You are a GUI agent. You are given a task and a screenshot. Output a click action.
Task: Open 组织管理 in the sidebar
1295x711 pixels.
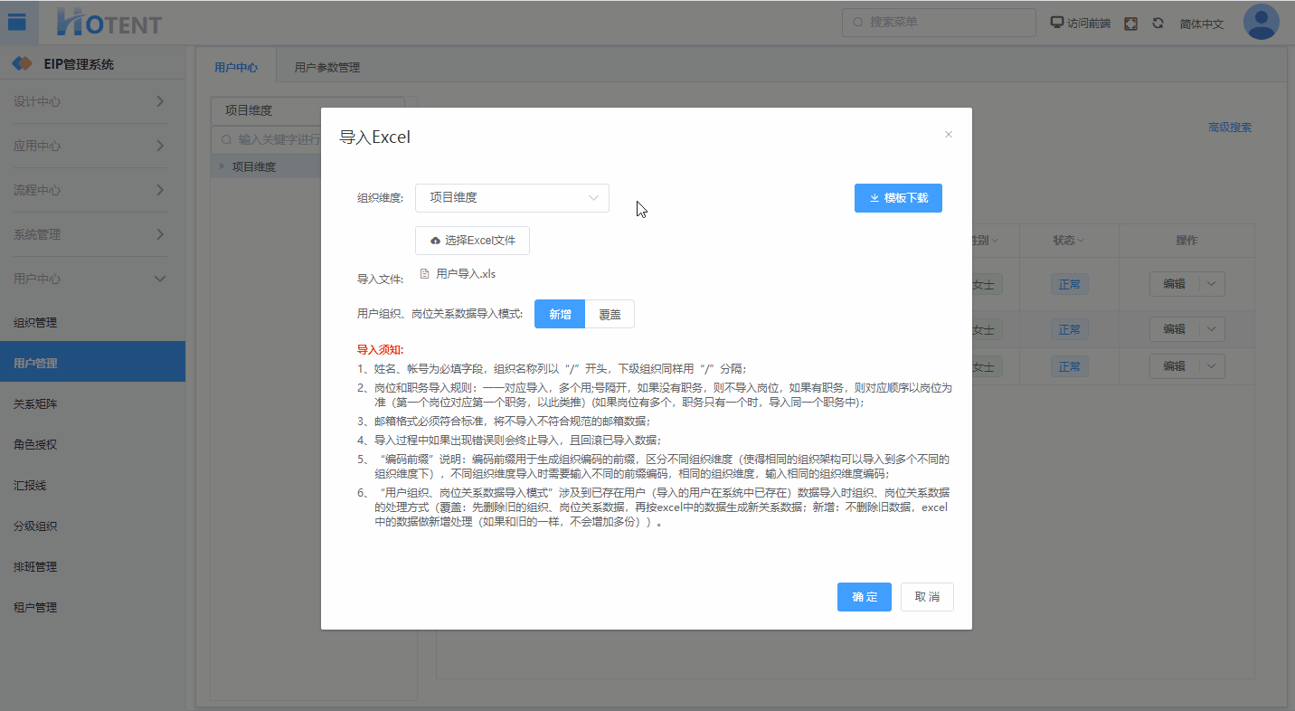35,323
